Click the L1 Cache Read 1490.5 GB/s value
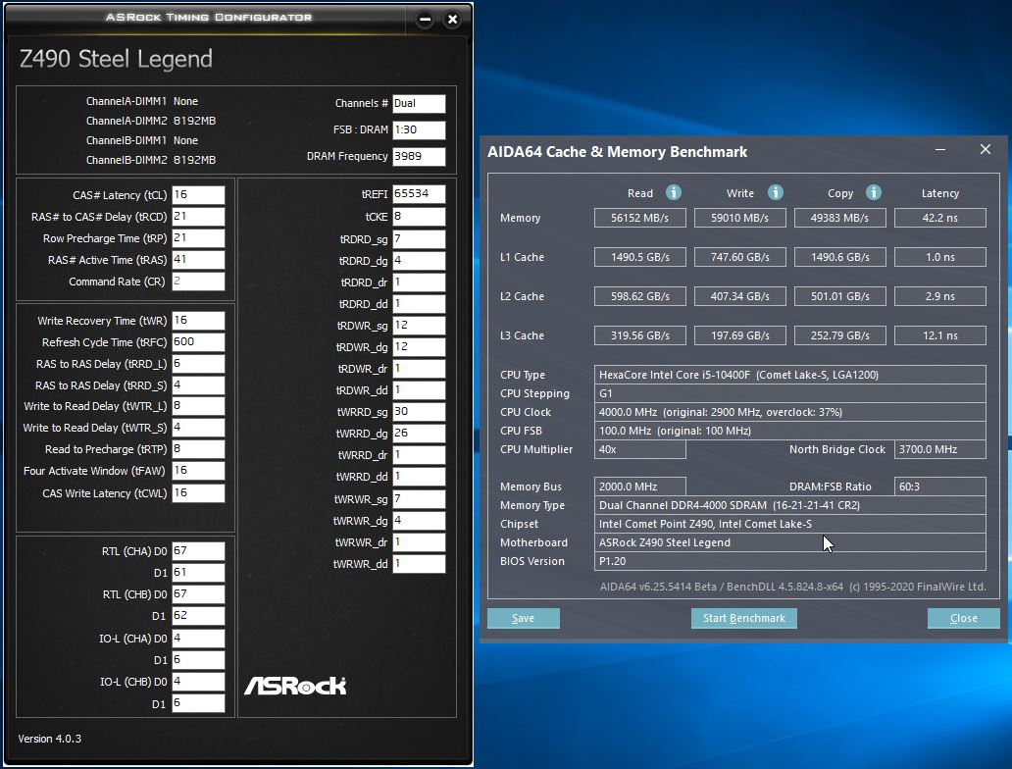 coord(639,257)
